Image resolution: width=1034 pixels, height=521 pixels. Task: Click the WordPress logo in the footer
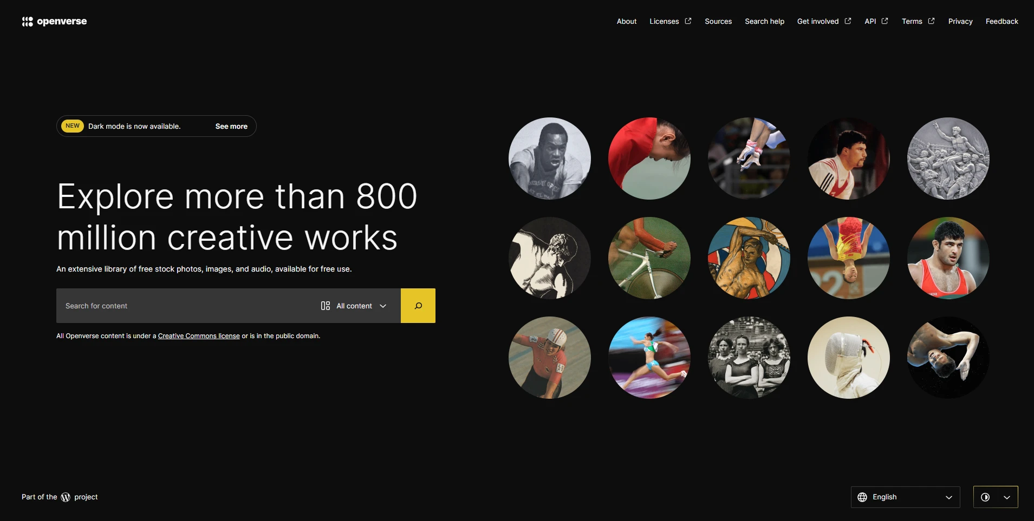[65, 497]
